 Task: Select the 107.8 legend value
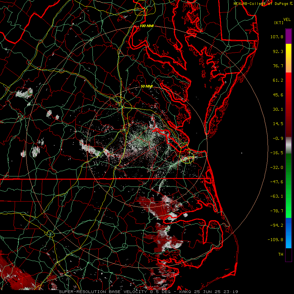(277, 37)
